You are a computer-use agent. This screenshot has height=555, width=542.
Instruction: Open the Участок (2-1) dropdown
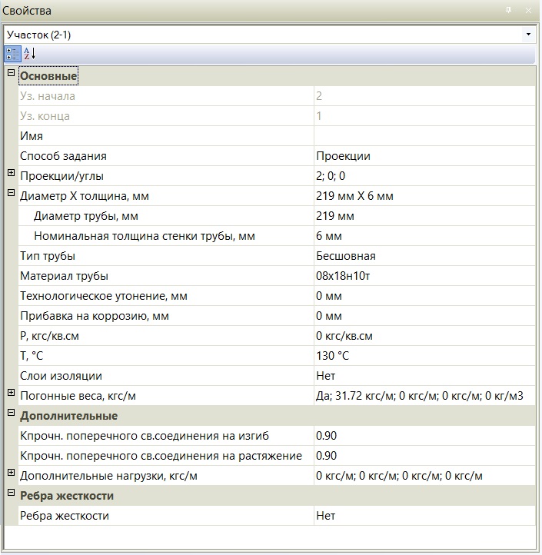(x=527, y=35)
